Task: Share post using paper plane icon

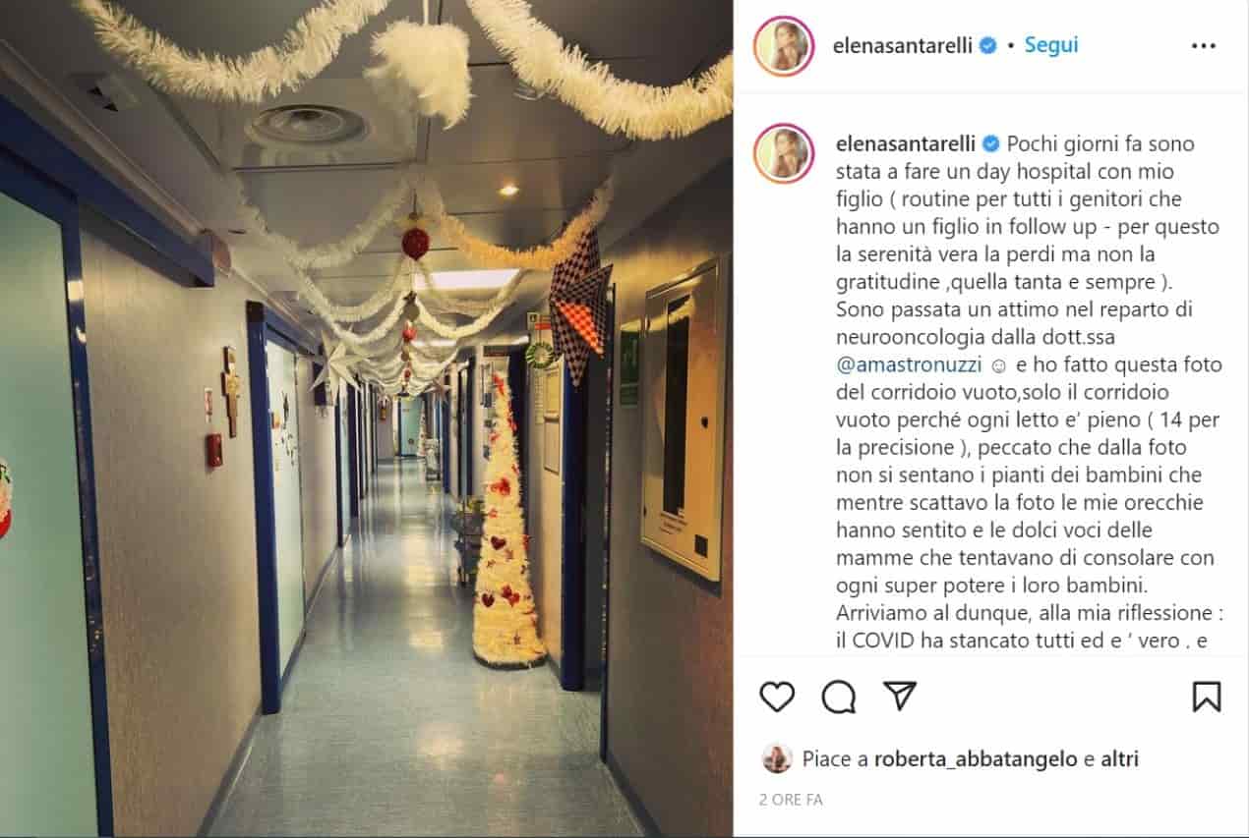Action: [x=900, y=696]
